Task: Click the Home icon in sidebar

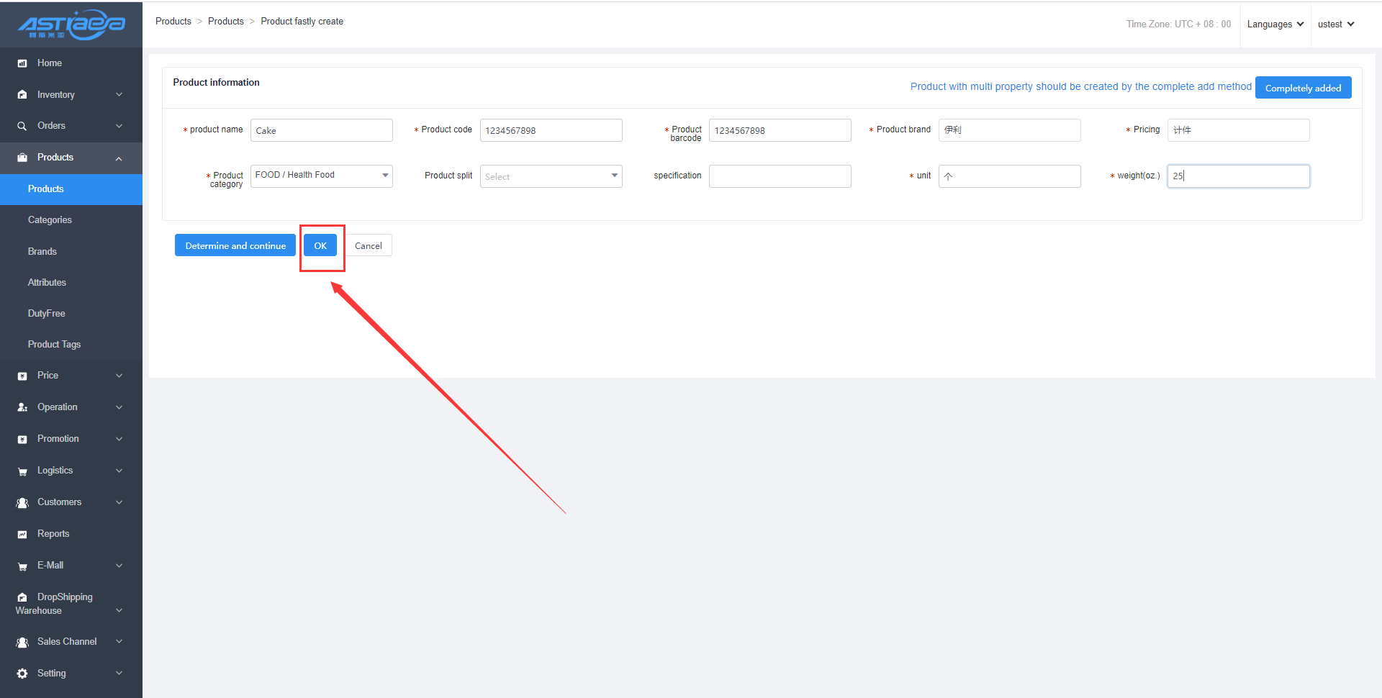Action: pyautogui.click(x=22, y=63)
